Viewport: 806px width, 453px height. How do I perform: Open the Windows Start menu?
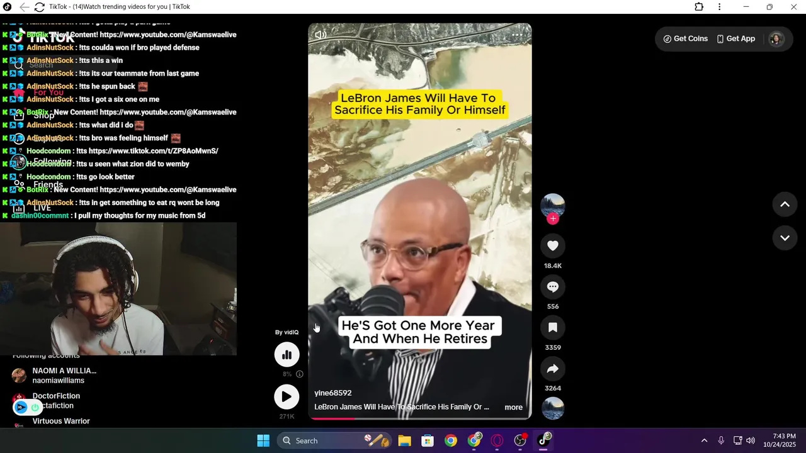coord(263,440)
